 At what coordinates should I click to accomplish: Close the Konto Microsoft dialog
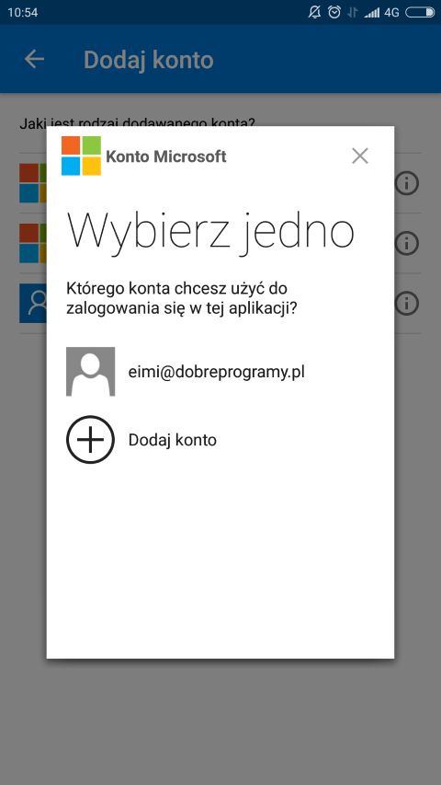point(360,156)
